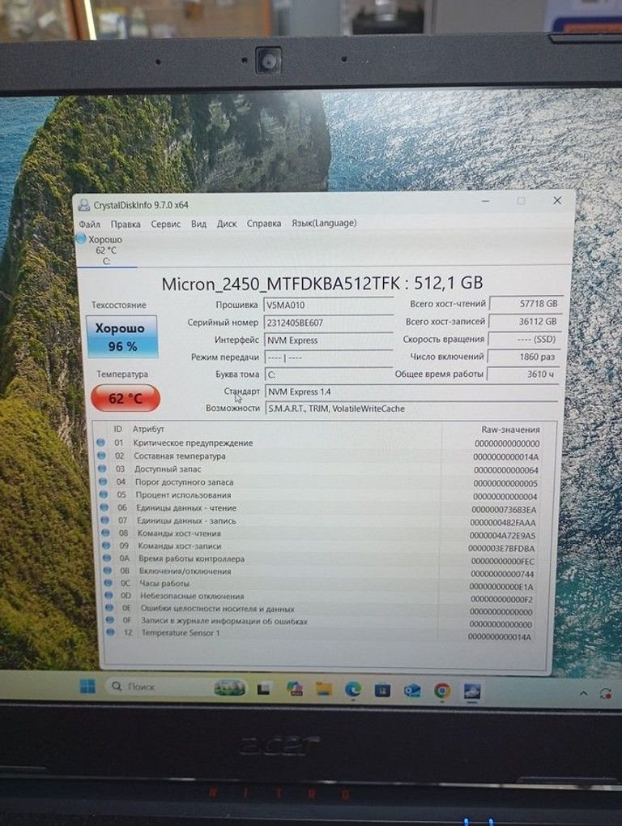Open the Файл menu
Screen dimensions: 622x826
[89, 224]
